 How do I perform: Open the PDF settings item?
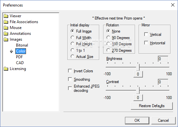point(19,57)
